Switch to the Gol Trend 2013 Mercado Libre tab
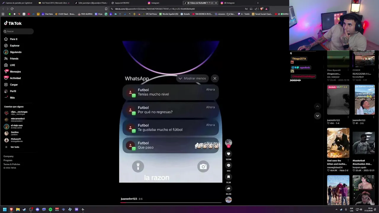Viewport: 379px width, 213px height. click(54, 3)
